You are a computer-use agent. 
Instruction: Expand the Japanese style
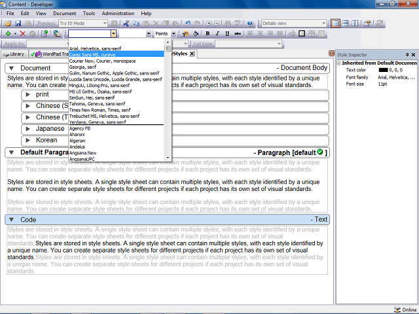click(27, 129)
